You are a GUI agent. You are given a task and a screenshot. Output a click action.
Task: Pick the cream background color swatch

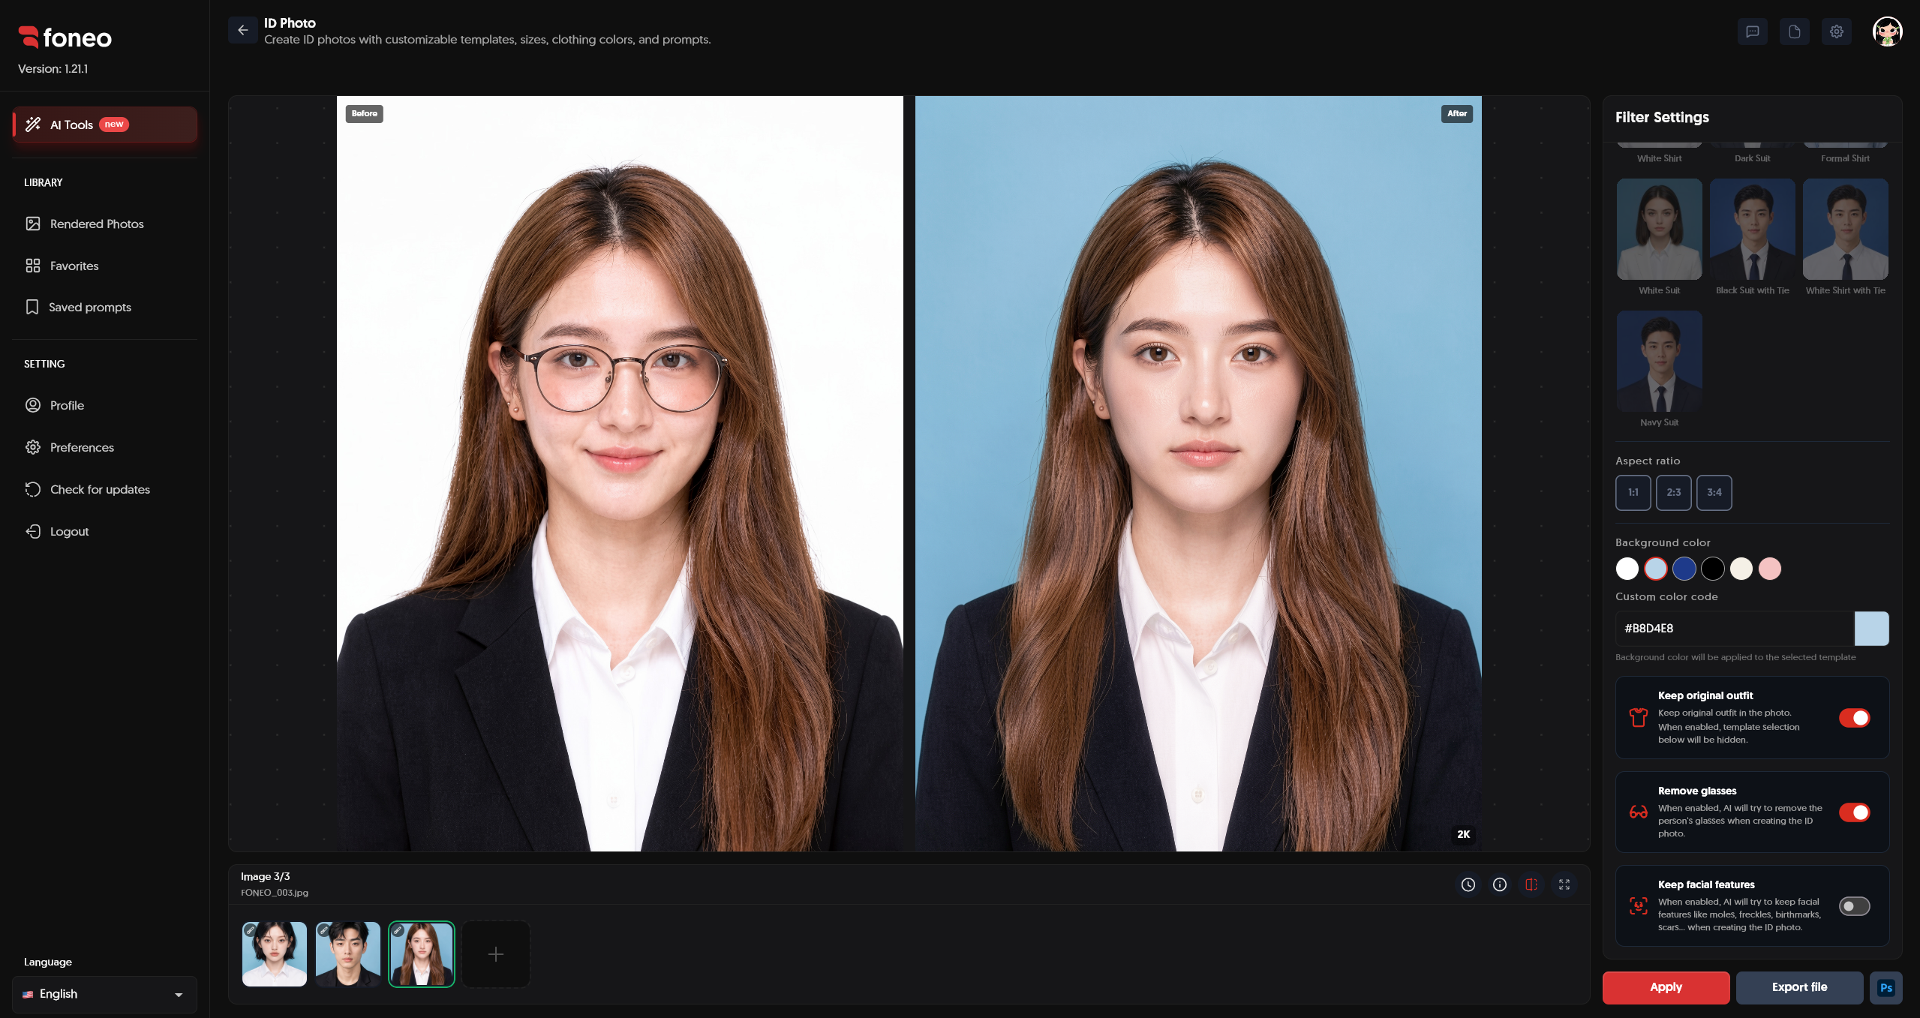click(x=1741, y=569)
